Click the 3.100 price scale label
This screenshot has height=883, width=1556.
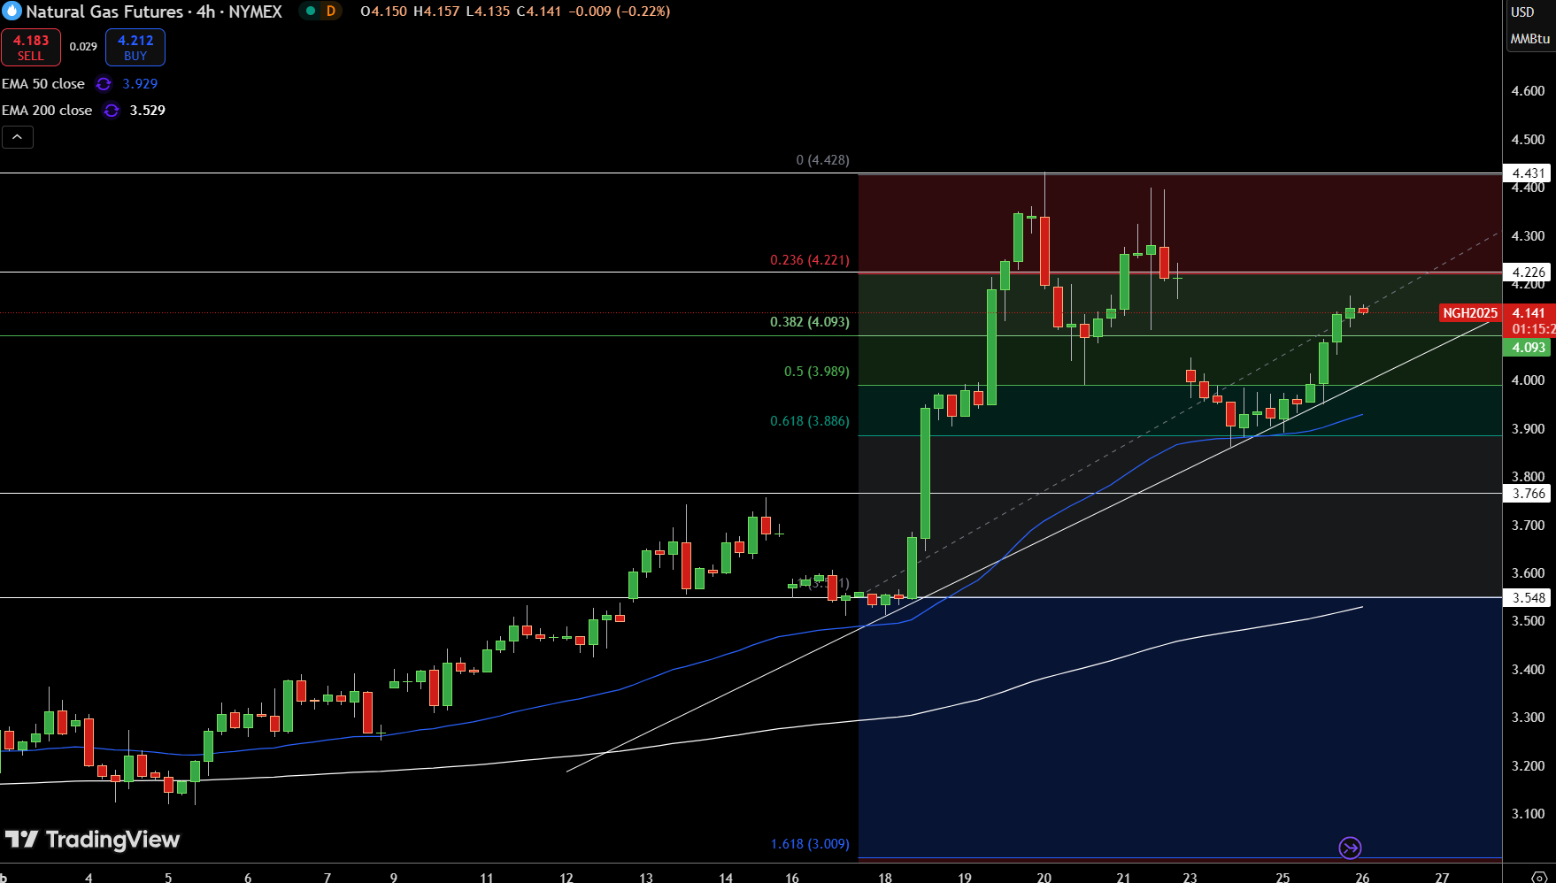[x=1528, y=814]
